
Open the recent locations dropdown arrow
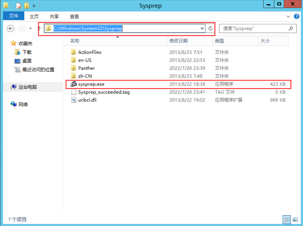click(31, 28)
